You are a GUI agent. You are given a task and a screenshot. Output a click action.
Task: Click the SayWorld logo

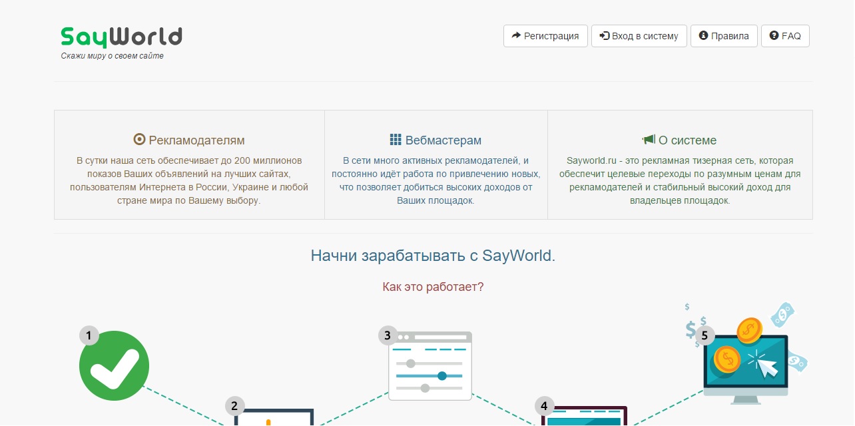pyautogui.click(x=121, y=37)
